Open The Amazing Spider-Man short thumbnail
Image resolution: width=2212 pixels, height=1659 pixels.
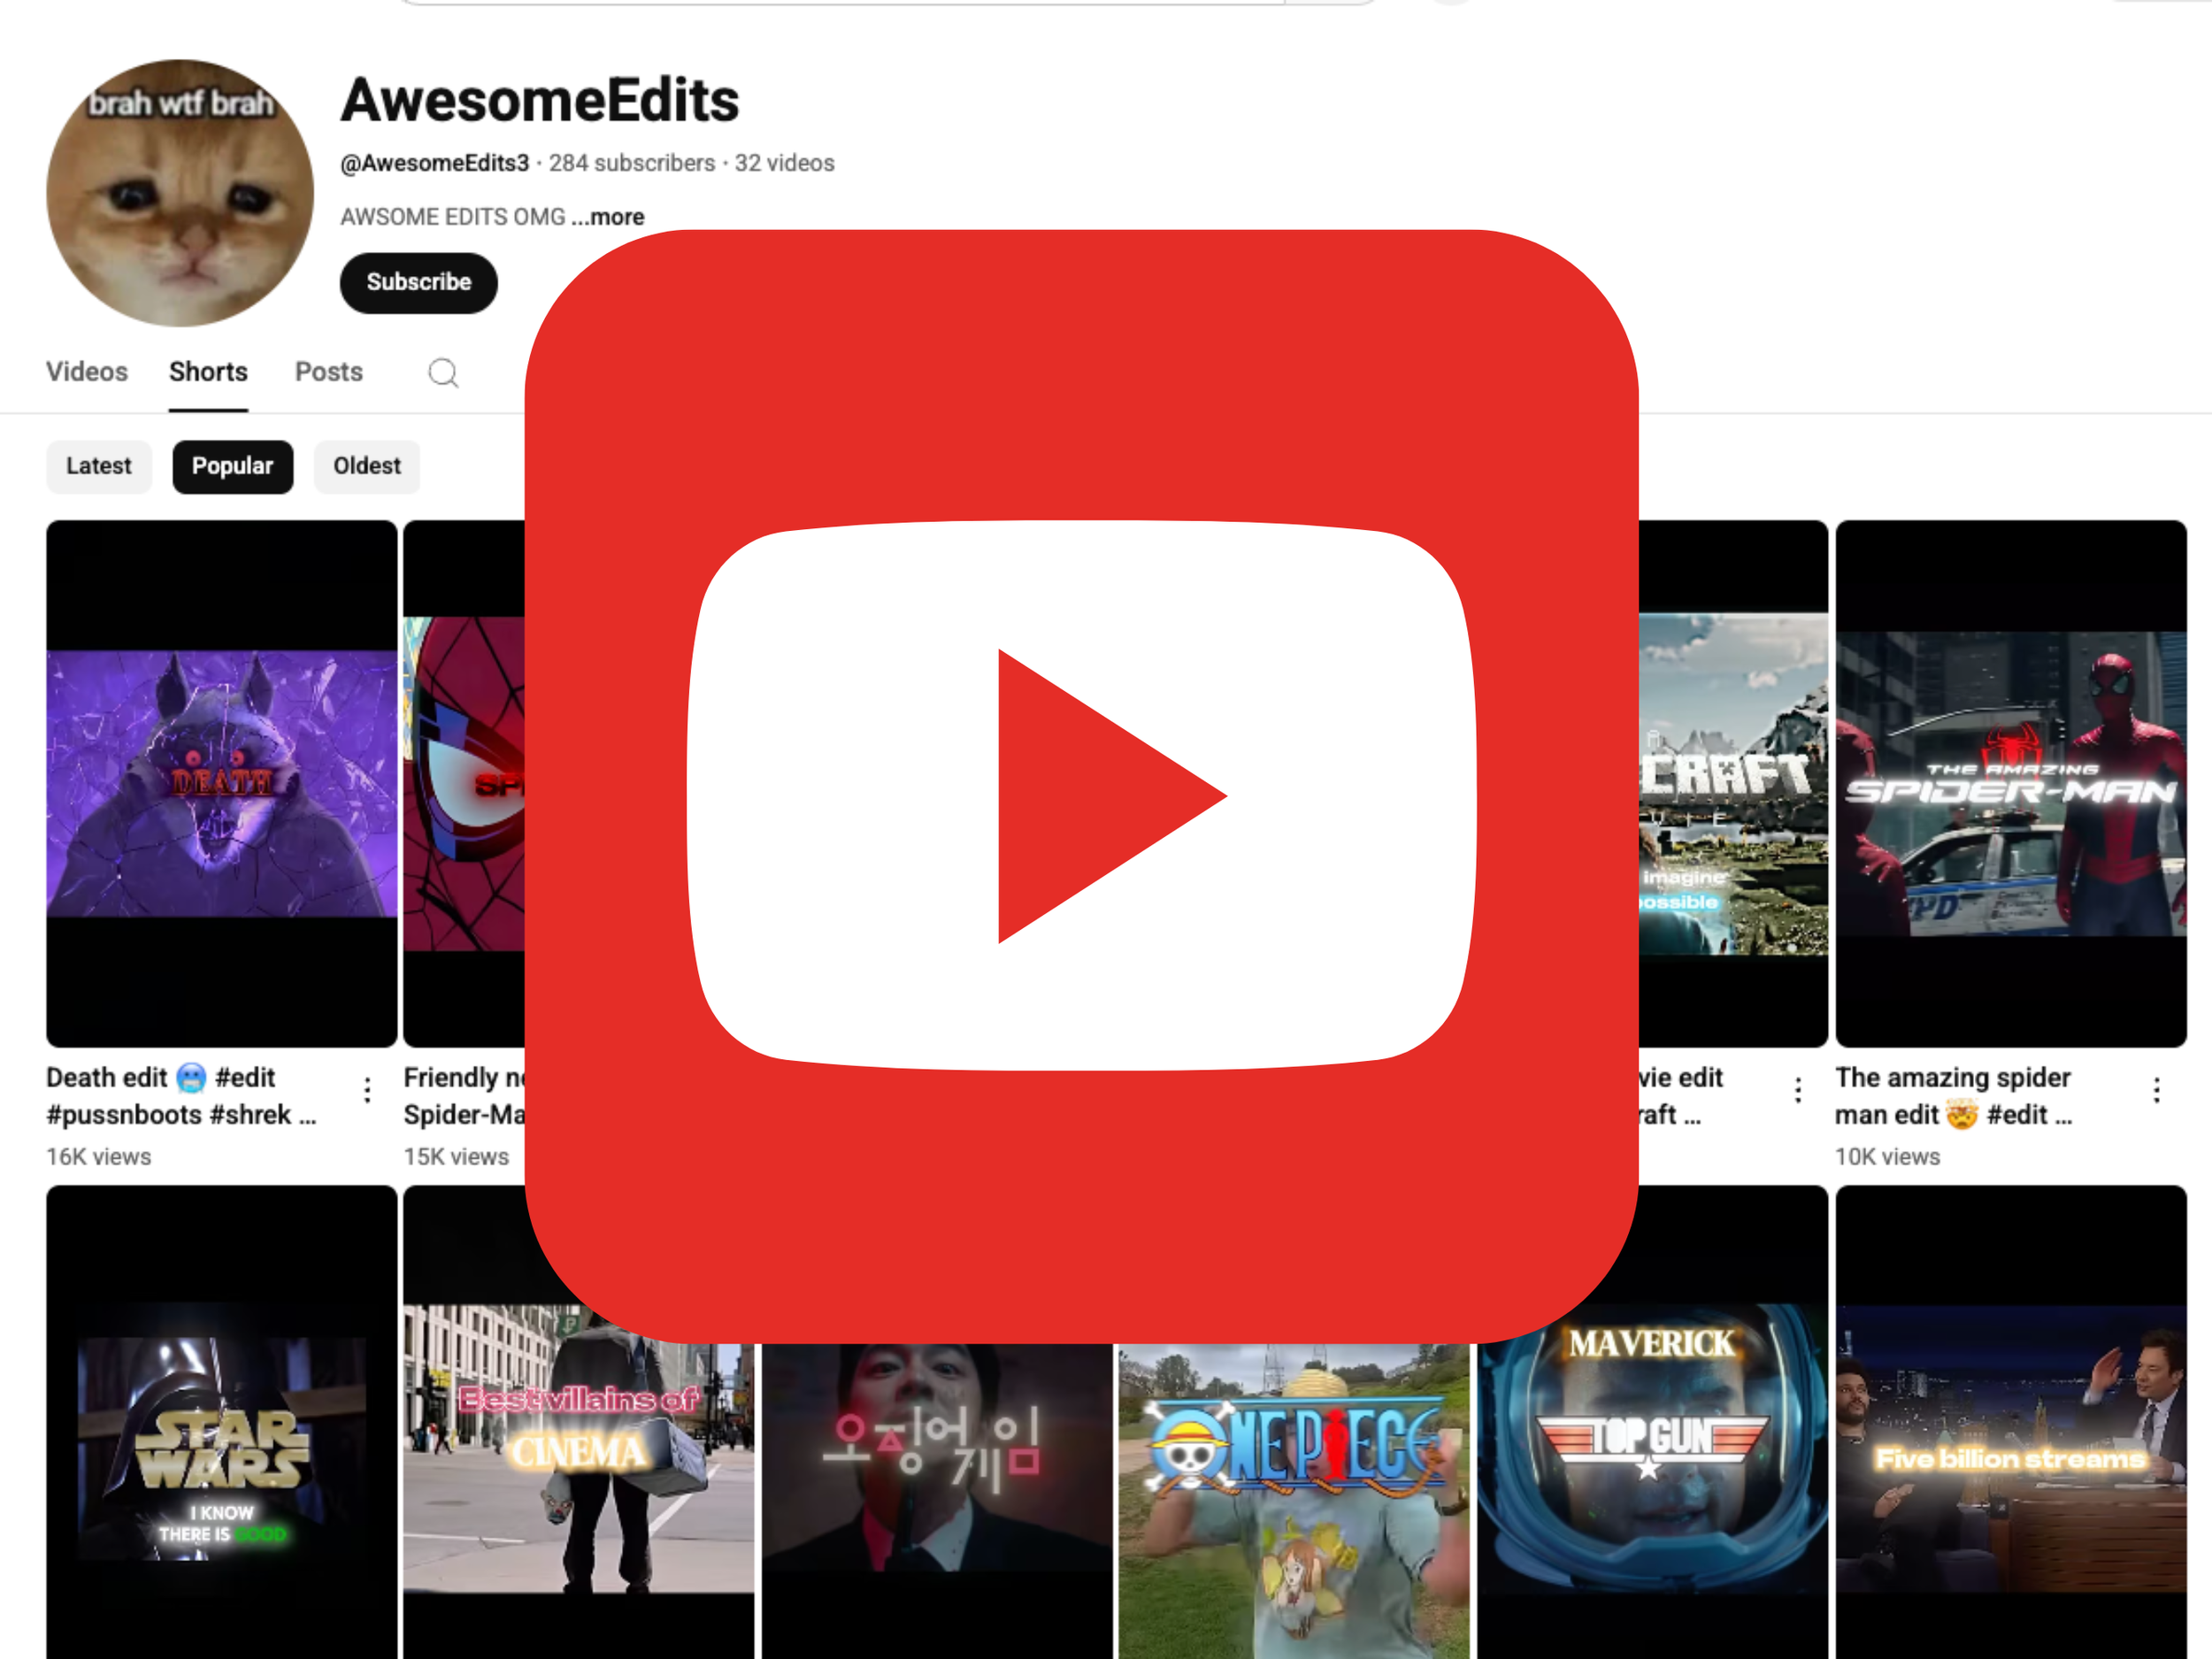click(x=2010, y=783)
